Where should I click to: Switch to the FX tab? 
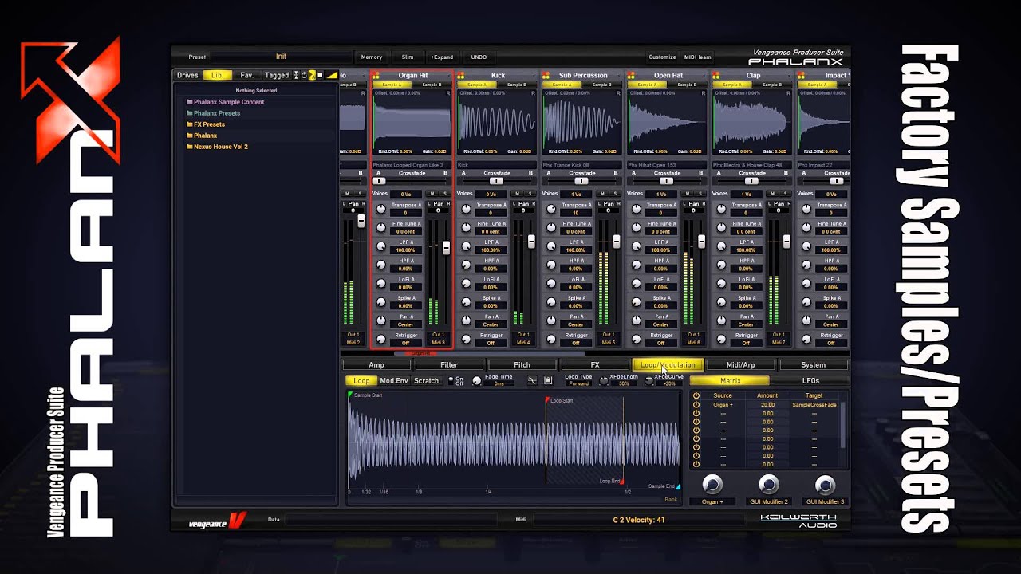pyautogui.click(x=595, y=364)
